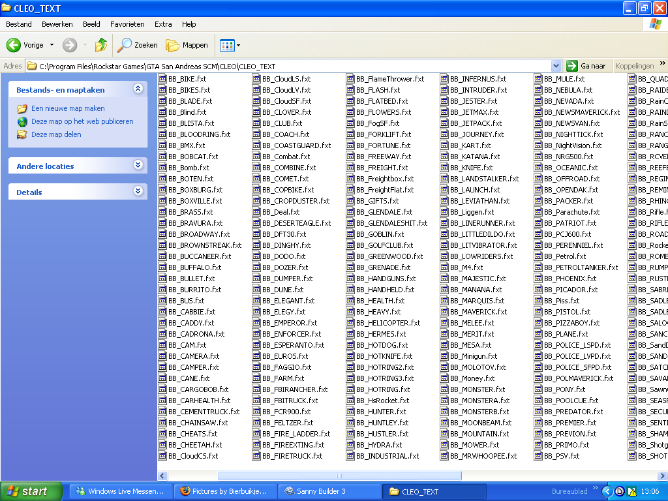
Task: Click the disabled forward arrow icon
Action: point(70,45)
